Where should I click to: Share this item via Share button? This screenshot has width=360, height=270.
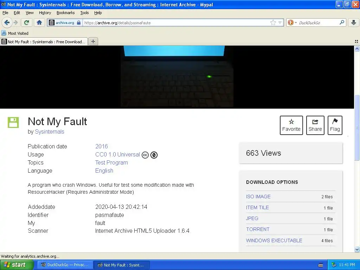click(x=315, y=125)
